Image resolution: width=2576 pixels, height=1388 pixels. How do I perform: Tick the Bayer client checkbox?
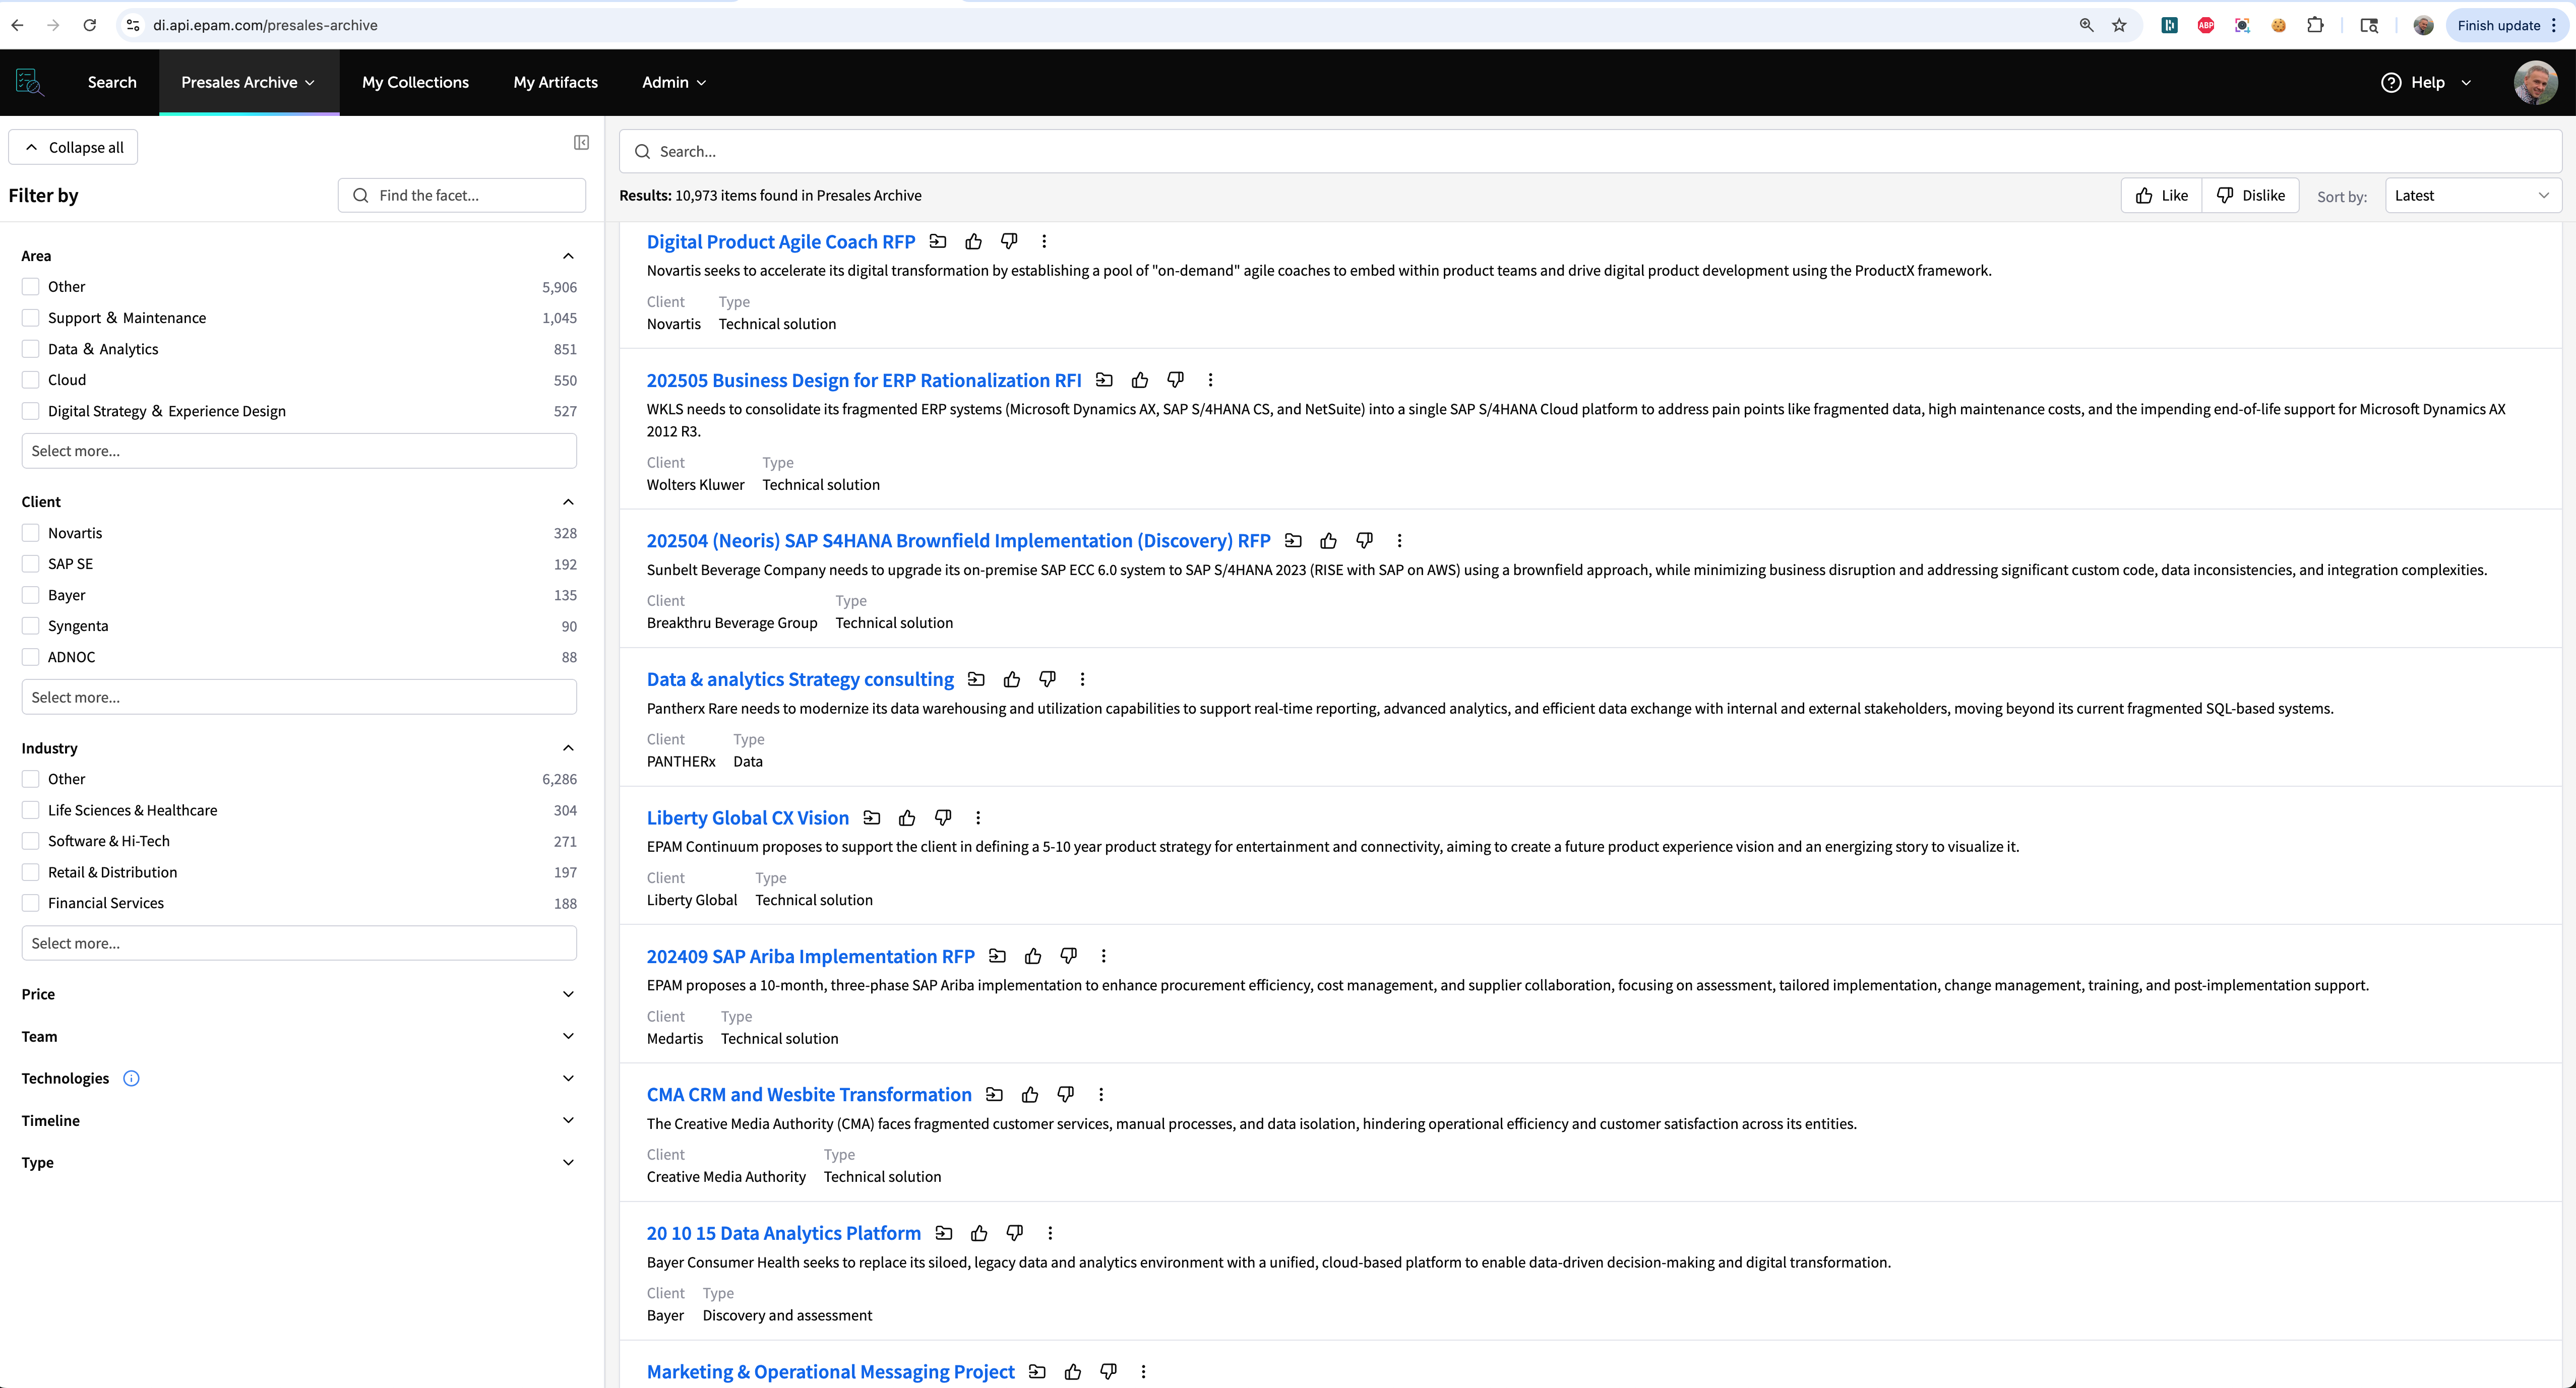click(x=31, y=595)
